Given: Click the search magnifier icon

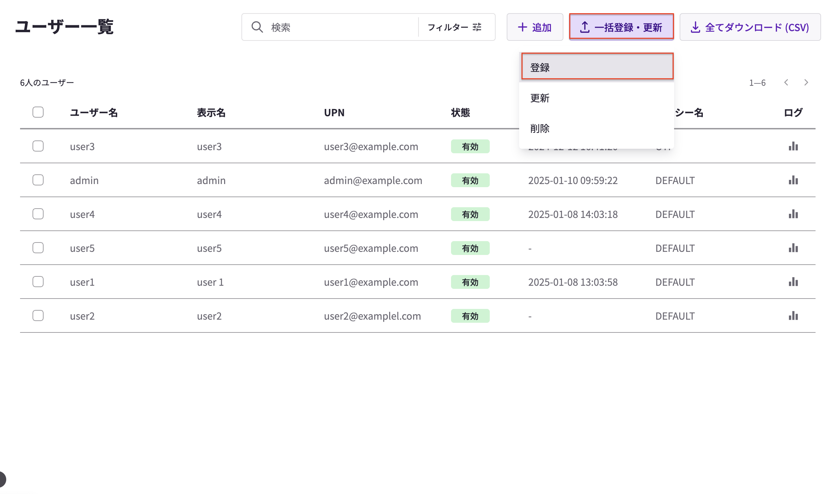Looking at the screenshot, I should [x=257, y=27].
